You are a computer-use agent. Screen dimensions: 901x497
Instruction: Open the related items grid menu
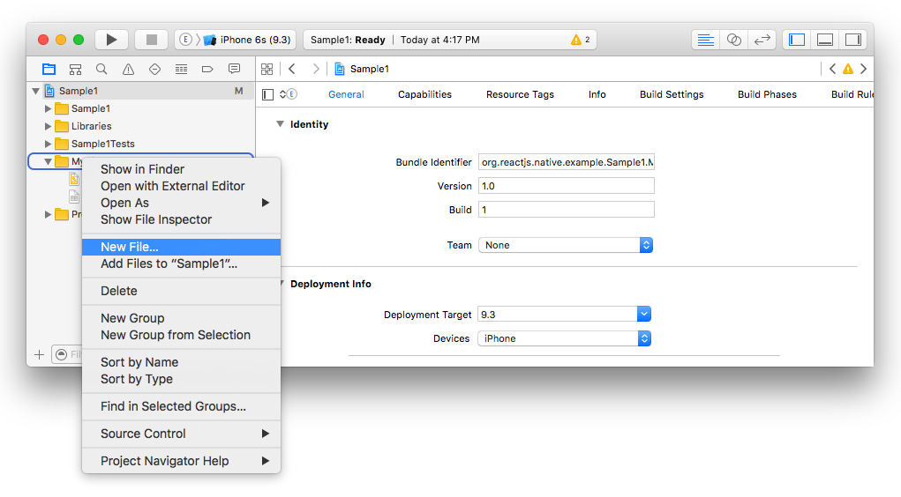pos(267,69)
